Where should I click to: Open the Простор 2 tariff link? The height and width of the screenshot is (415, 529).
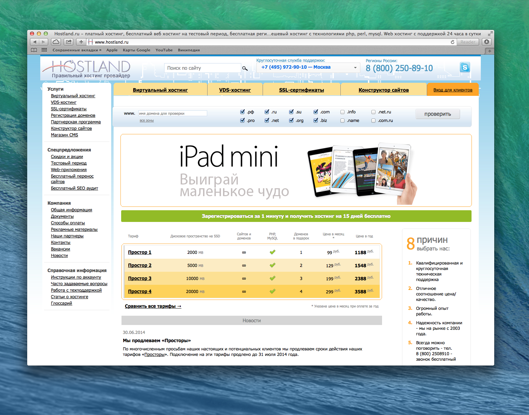(x=140, y=265)
